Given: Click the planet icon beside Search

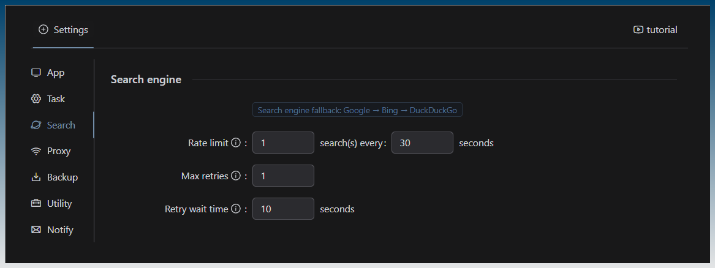Looking at the screenshot, I should 36,125.
